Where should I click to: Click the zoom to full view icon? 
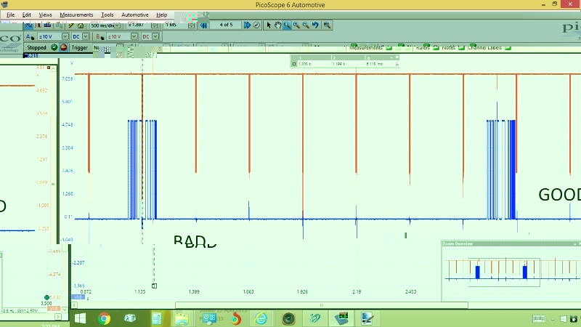pyautogui.click(x=327, y=25)
